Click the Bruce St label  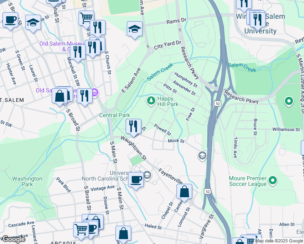click(x=255, y=127)
